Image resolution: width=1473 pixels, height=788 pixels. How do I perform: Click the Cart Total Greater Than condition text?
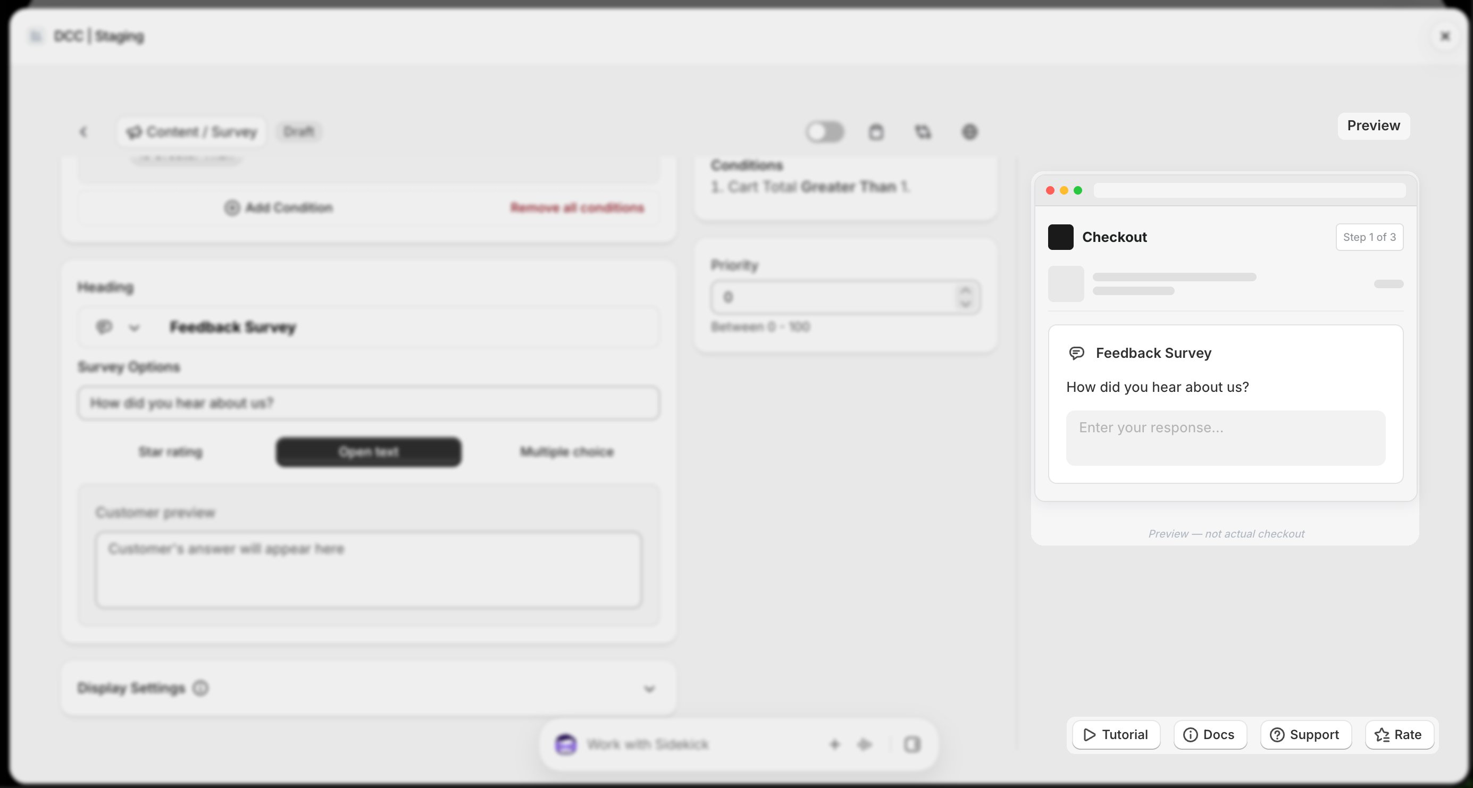811,187
